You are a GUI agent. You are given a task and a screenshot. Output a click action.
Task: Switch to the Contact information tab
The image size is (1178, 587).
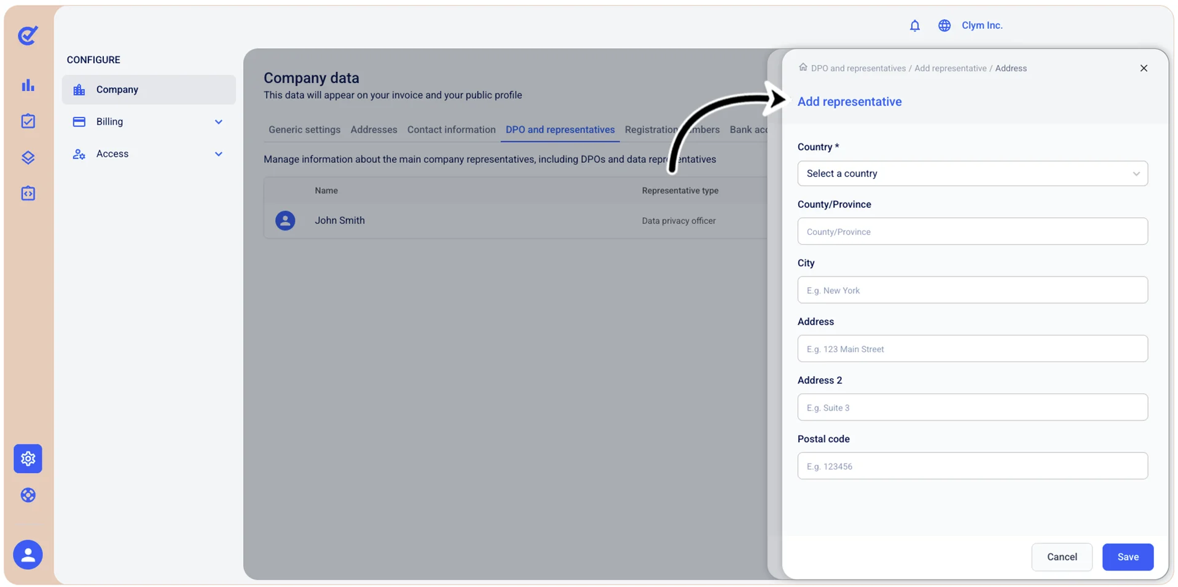451,130
